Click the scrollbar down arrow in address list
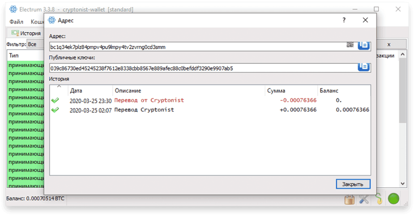This screenshot has height=215, width=414. tap(402, 183)
